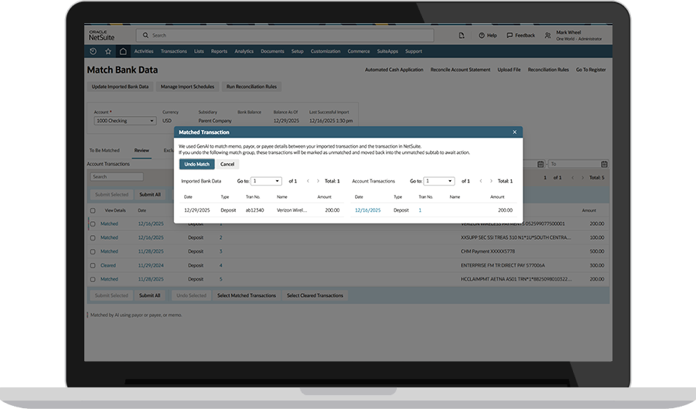Open the Lists menu
This screenshot has width=696, height=409.
[x=199, y=52]
